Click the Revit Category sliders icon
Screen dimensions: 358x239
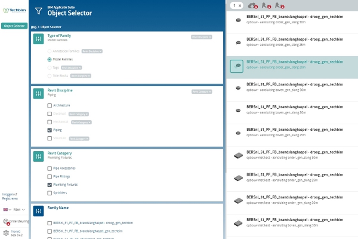tap(38, 157)
